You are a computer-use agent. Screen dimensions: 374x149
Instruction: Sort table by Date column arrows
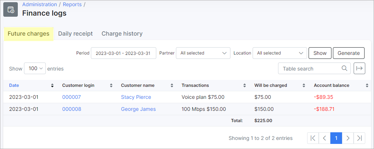pyautogui.click(x=52, y=85)
